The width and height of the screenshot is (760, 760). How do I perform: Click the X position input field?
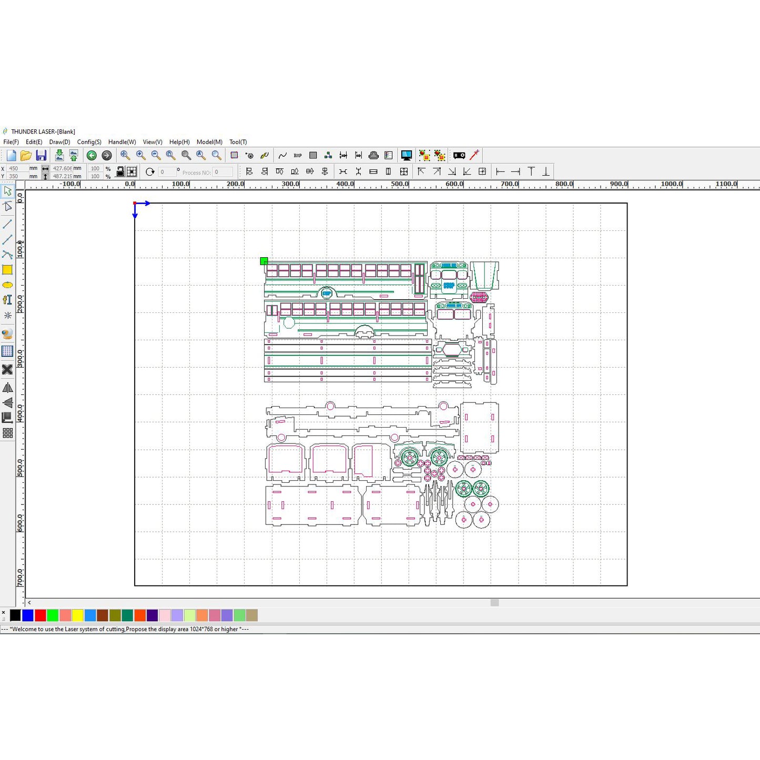17,168
